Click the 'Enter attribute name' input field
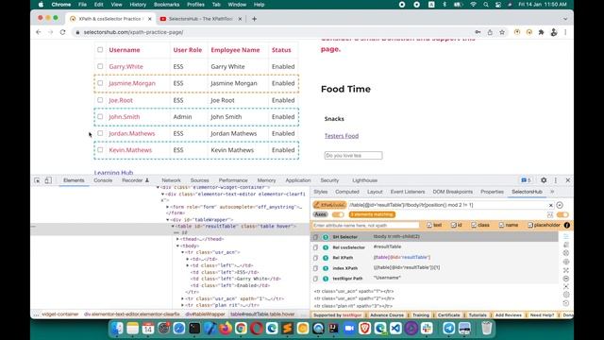The height and width of the screenshot is (340, 604). pyautogui.click(x=365, y=225)
